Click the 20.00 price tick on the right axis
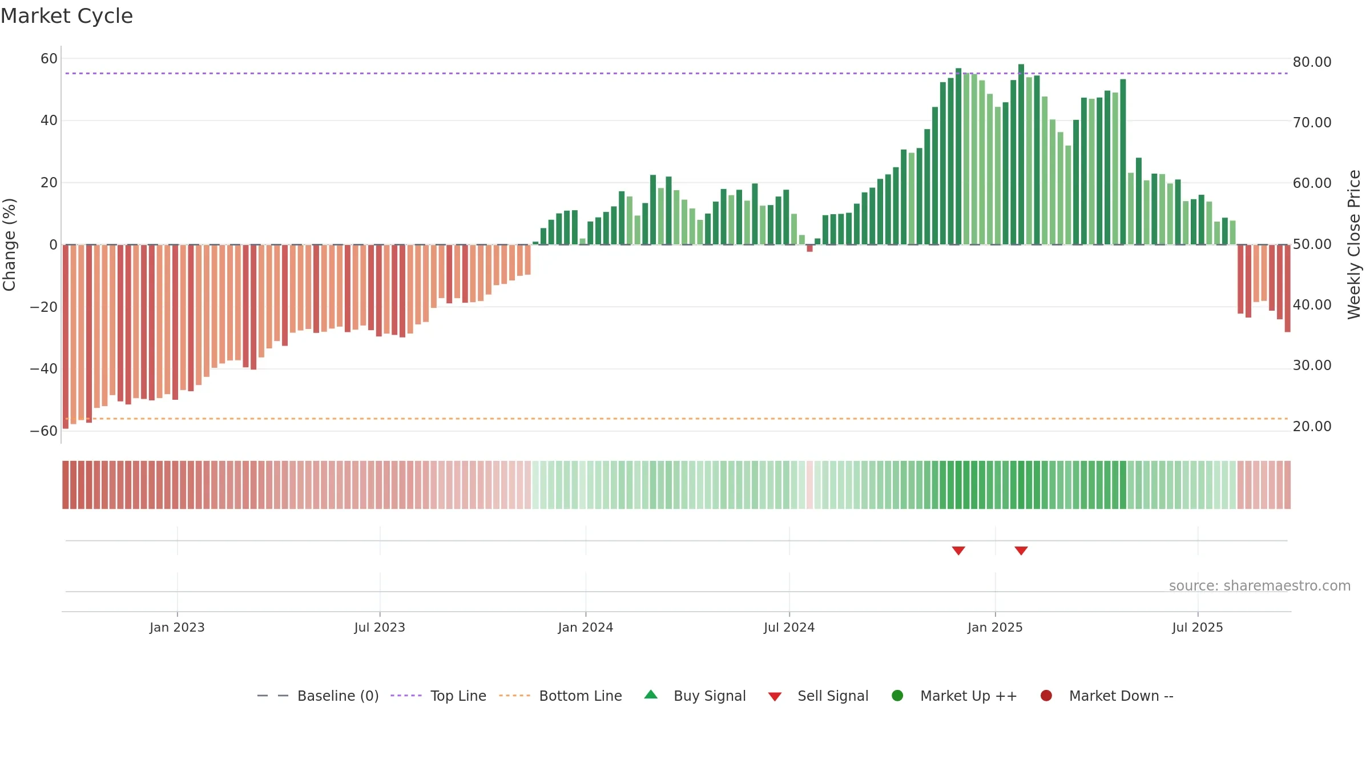Screen dimensions: 1370x771 click(1312, 427)
